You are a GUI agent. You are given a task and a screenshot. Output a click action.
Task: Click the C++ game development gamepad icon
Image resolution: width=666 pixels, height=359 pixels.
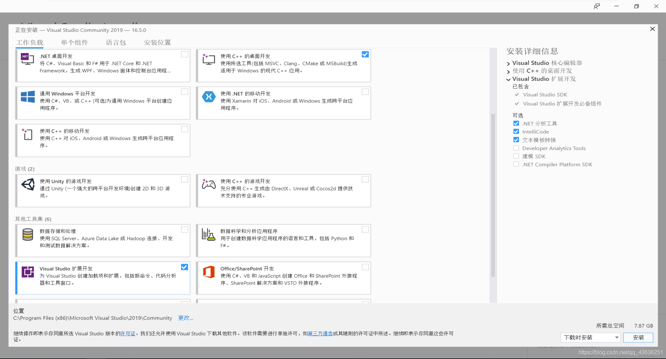coord(208,184)
